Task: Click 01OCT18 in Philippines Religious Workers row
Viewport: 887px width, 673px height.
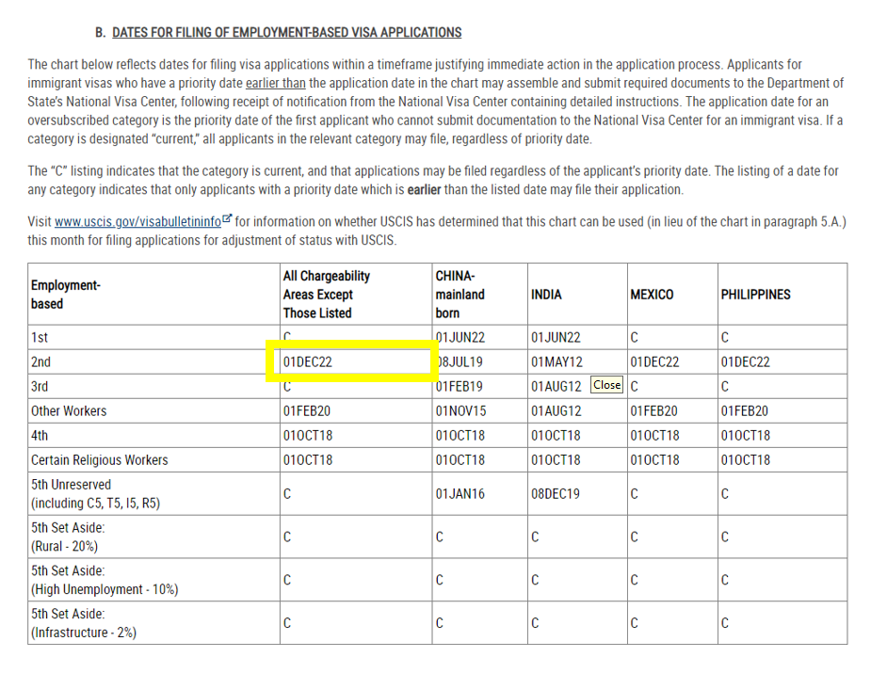Action: coord(746,460)
